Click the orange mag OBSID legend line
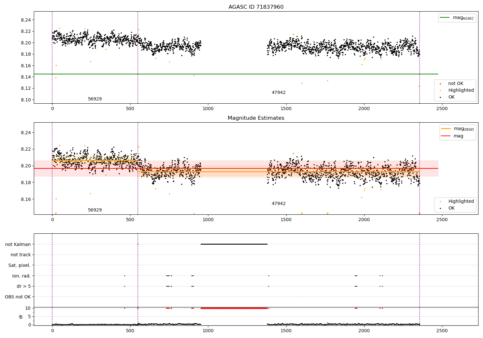 (x=446, y=129)
